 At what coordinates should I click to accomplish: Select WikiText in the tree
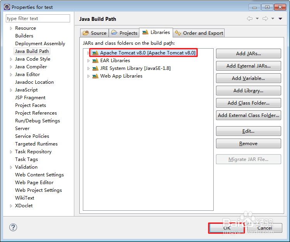click(x=25, y=198)
